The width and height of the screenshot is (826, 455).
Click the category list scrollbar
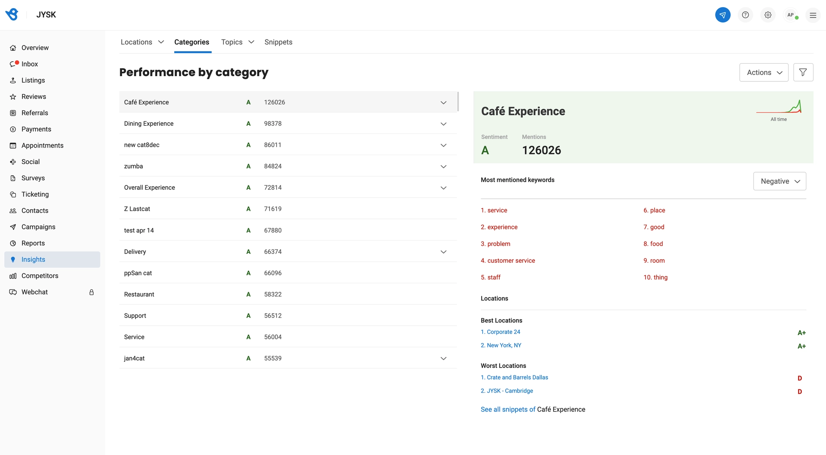[458, 102]
